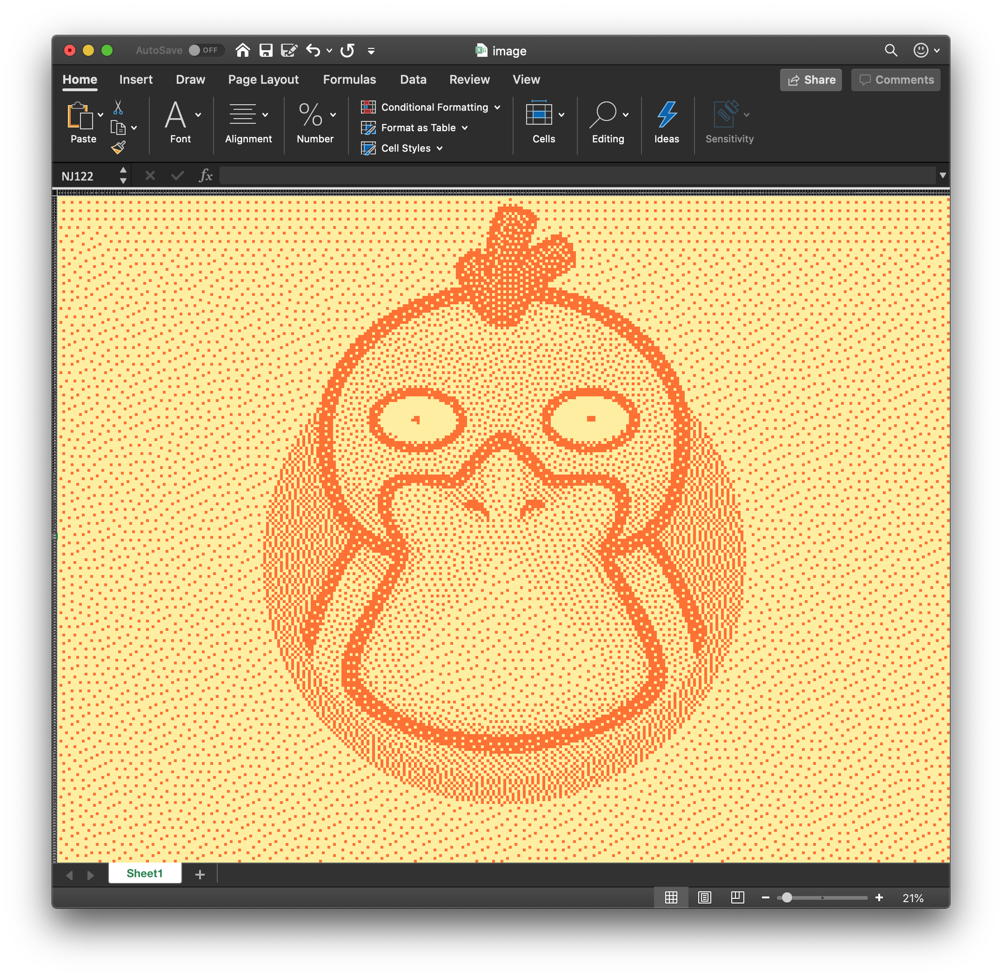Expand the formula bar arrow
Screen dimensions: 1002x977
click(942, 175)
